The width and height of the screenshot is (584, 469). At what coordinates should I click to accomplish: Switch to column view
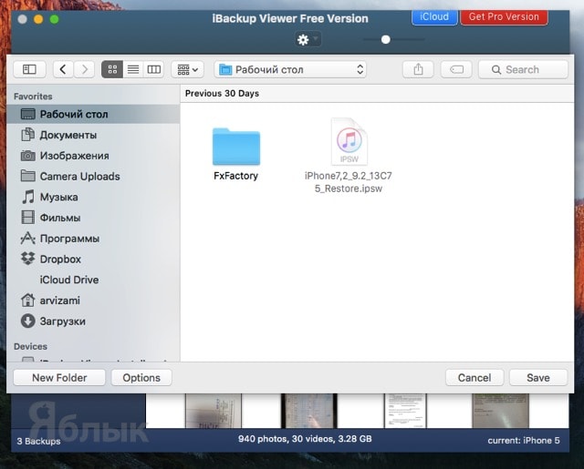154,69
